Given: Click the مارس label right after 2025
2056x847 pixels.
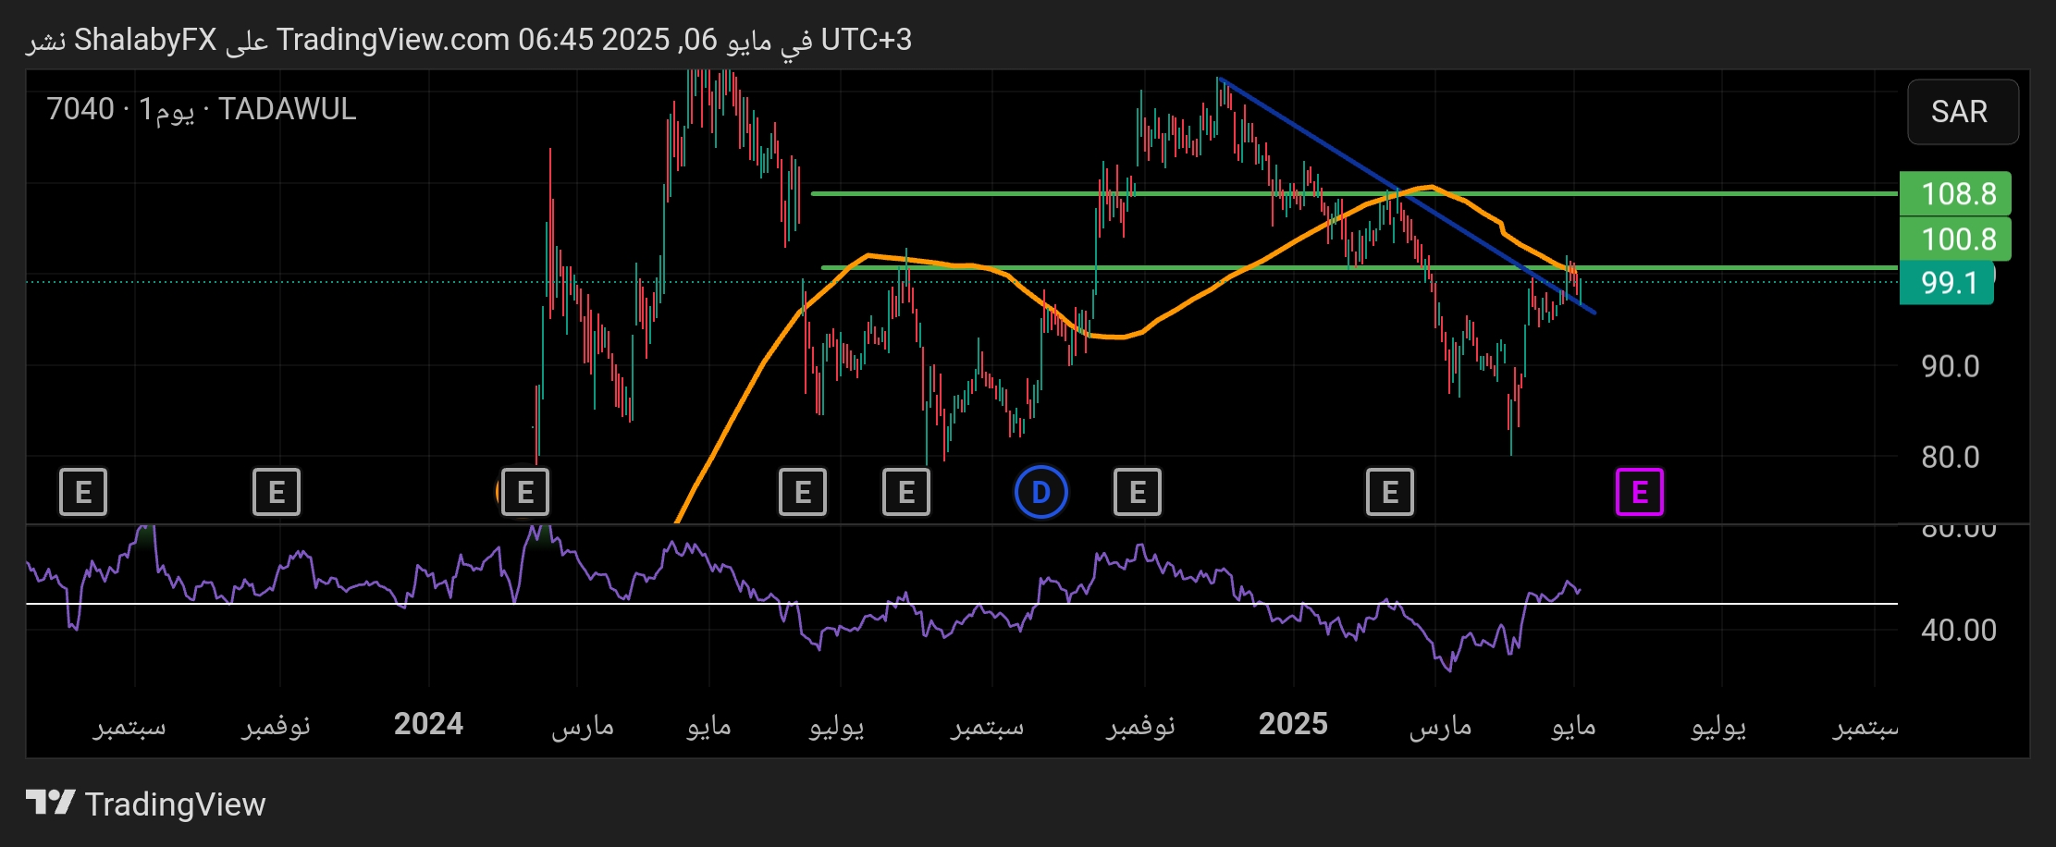Looking at the screenshot, I should (x=1440, y=726).
